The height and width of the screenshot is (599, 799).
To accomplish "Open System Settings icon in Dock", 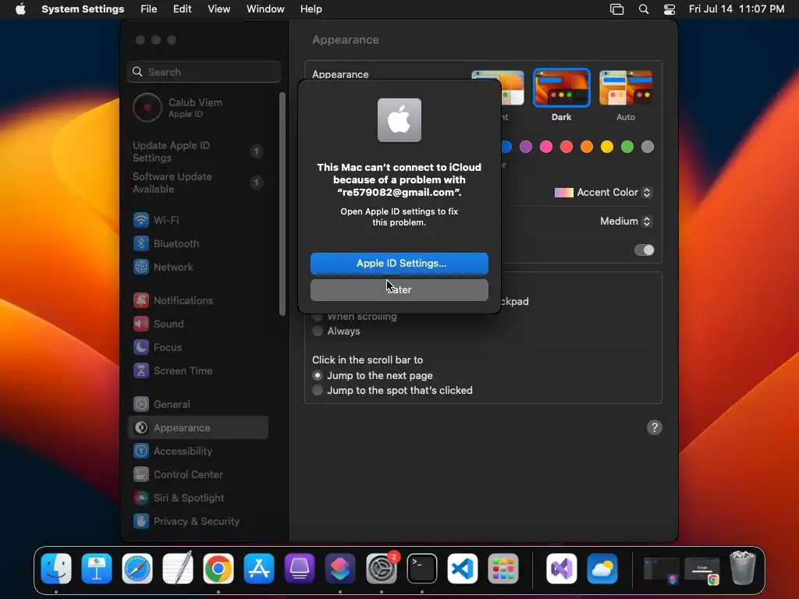I will (x=381, y=568).
